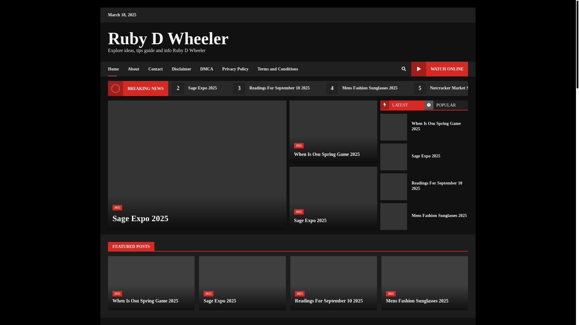This screenshot has height=325, width=579.
Task: Click the FEATURED POSTS heading
Action: pyautogui.click(x=131, y=246)
